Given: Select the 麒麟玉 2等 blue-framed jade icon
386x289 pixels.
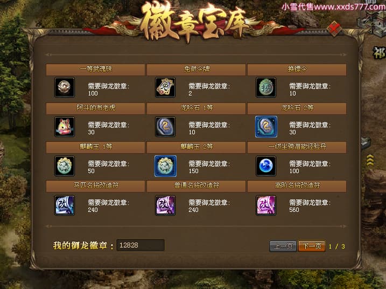Looking at the screenshot, I should (x=165, y=166).
